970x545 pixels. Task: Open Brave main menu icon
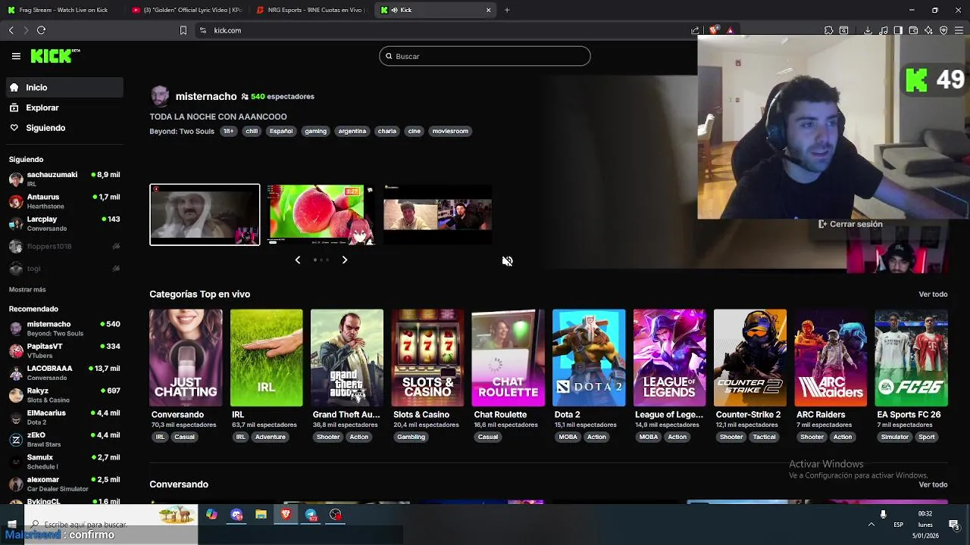click(x=959, y=30)
